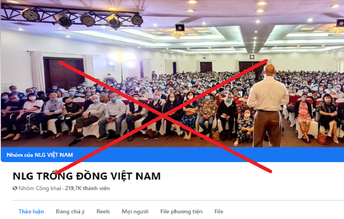Open the Reels tab
344x219 pixels.
click(103, 211)
